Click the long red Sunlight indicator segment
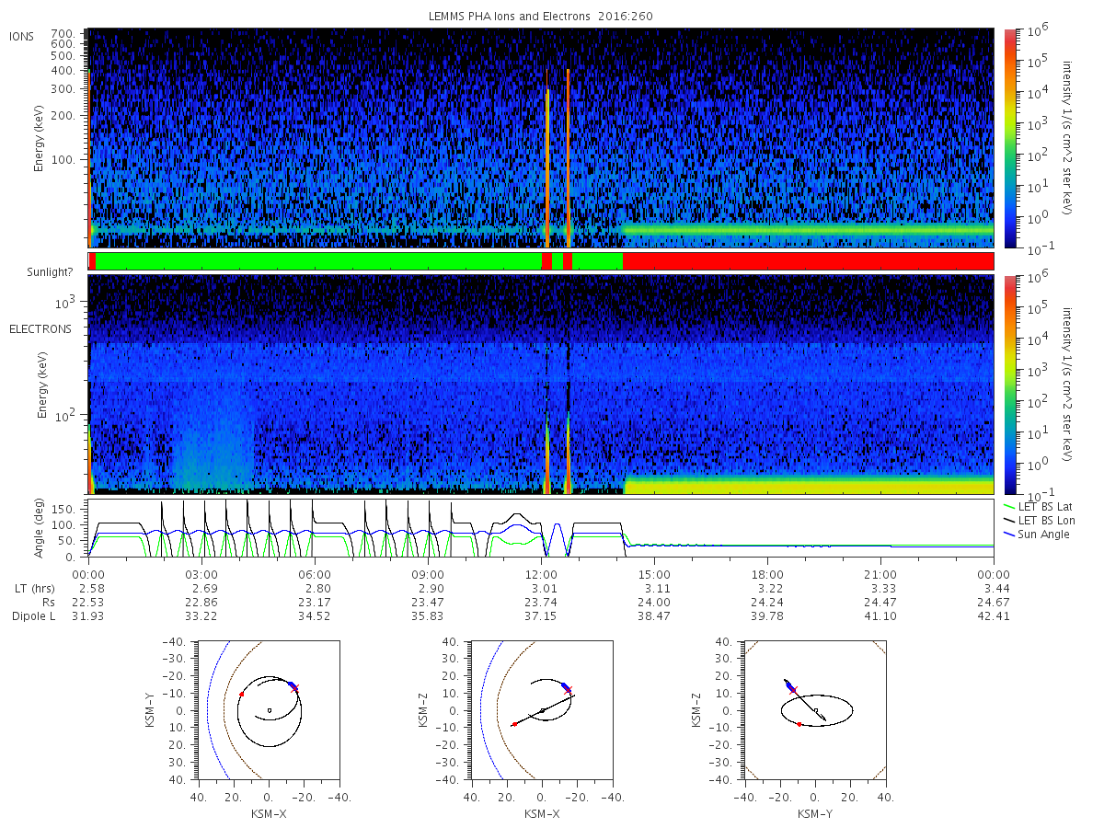Screen dimensions: 1104x828 [809, 261]
